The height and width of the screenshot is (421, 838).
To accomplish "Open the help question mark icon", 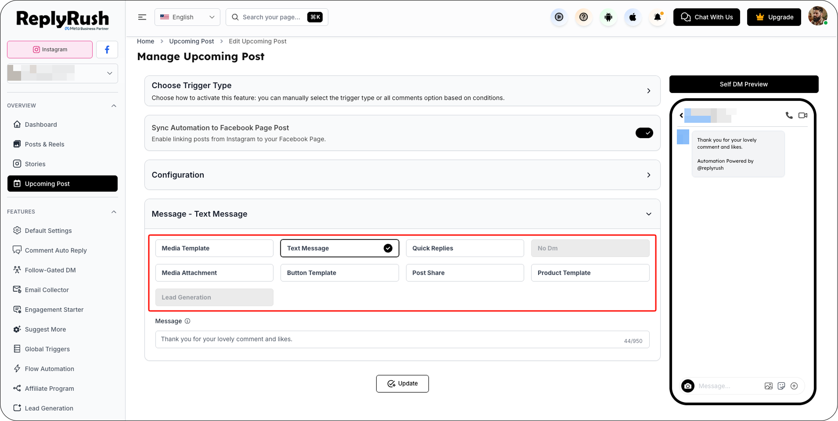I will pyautogui.click(x=583, y=17).
